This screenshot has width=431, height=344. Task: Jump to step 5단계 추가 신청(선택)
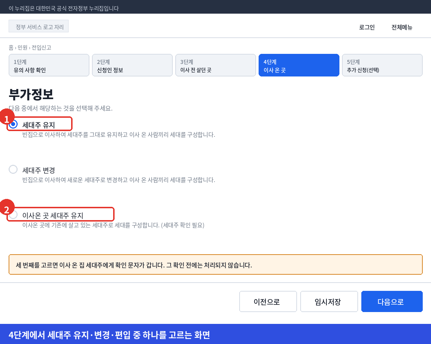pos(382,65)
